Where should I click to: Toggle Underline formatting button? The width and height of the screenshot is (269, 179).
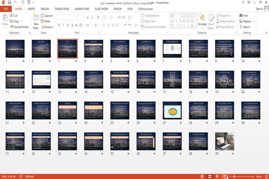[68, 25]
